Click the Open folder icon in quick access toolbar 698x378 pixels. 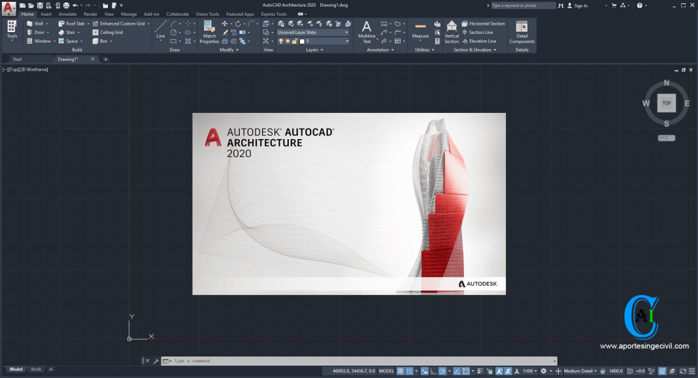point(31,5)
